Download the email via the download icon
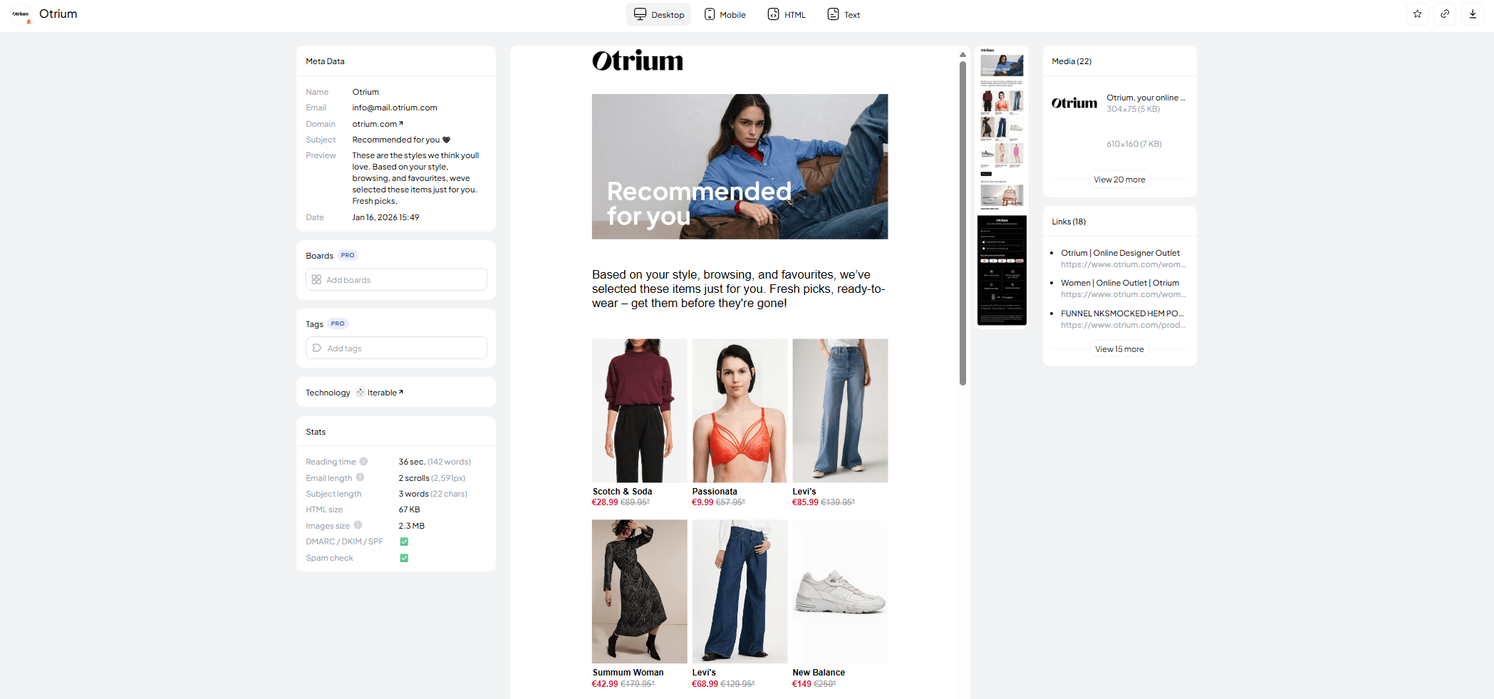The height and width of the screenshot is (699, 1494). [1473, 14]
